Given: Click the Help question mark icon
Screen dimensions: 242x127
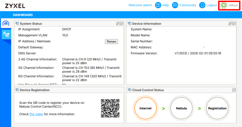Looking at the screenshot, I should [158, 5].
